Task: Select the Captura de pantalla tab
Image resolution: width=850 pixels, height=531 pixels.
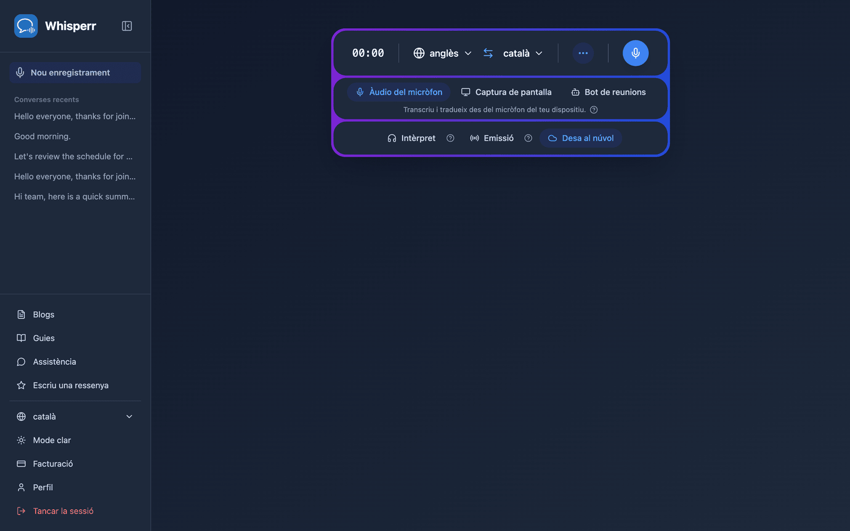Action: click(506, 92)
